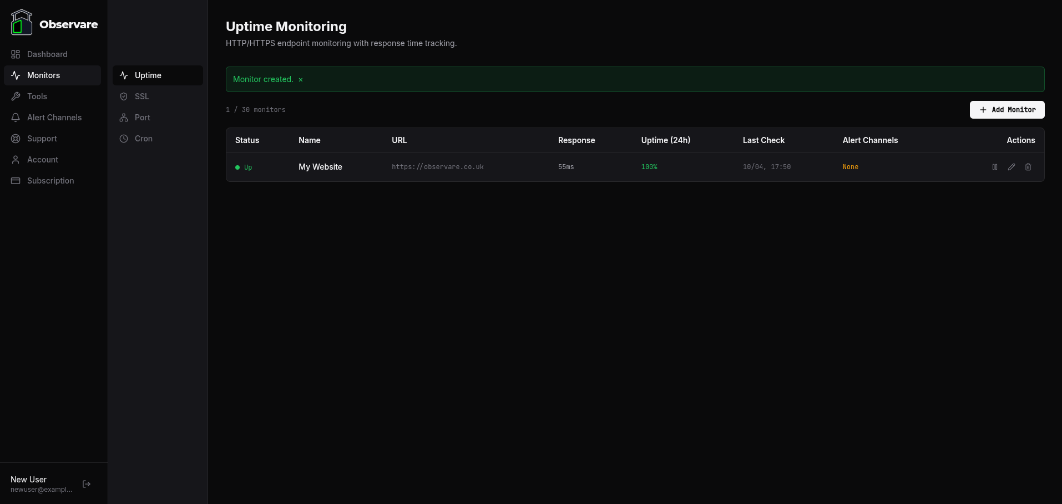
Task: Switch to the SSL monitoring tab
Action: pyautogui.click(x=141, y=96)
